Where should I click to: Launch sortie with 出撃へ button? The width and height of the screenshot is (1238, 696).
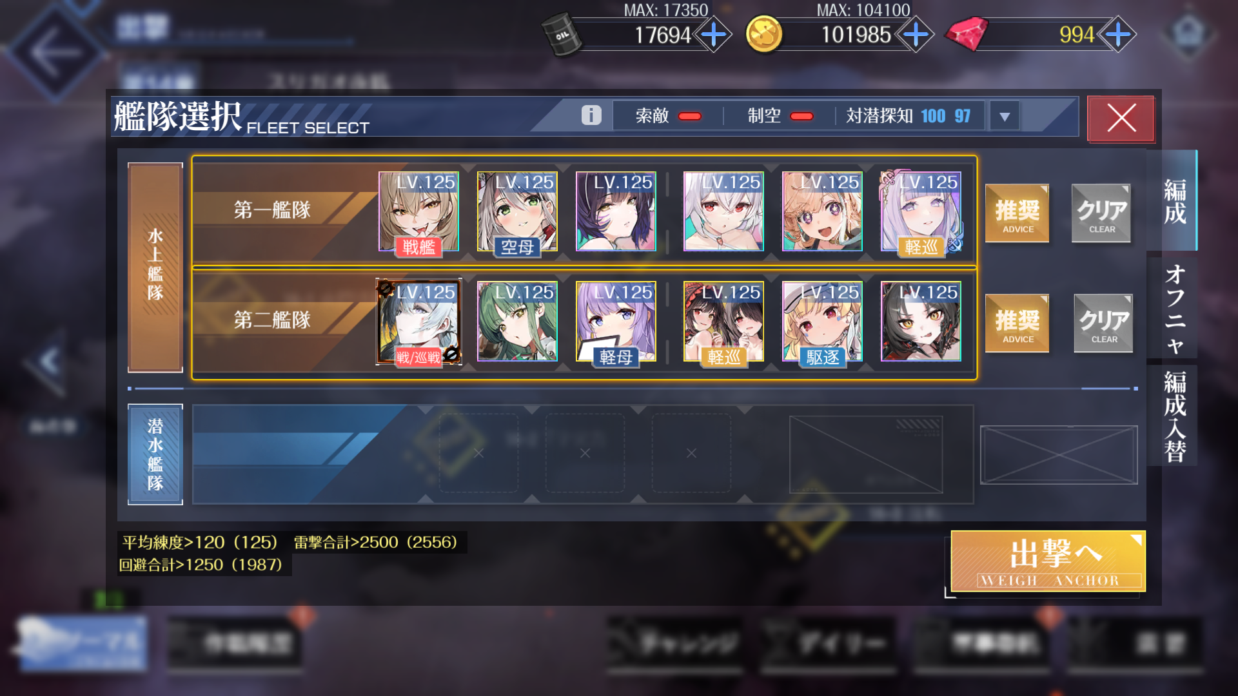(x=1048, y=561)
